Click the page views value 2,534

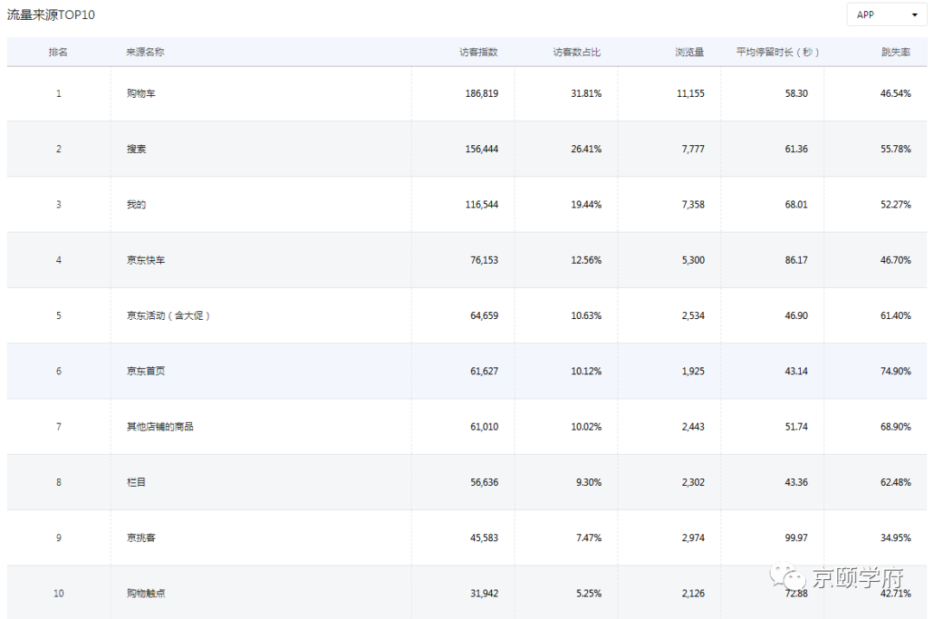pyautogui.click(x=693, y=316)
